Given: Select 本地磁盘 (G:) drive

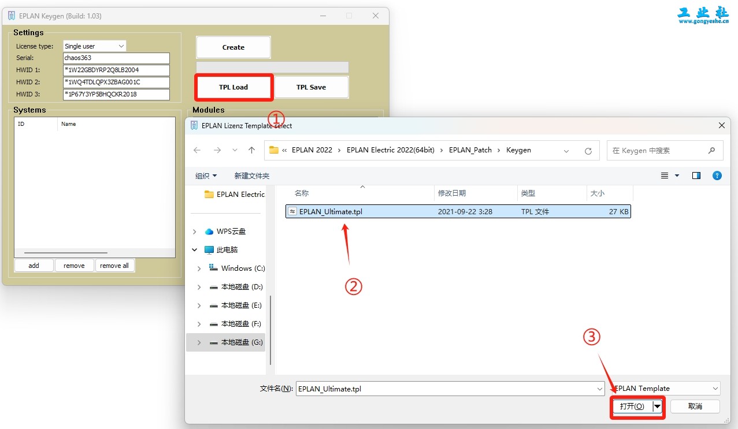Looking at the screenshot, I should point(236,342).
